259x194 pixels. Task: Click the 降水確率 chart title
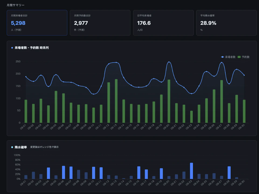(21, 147)
